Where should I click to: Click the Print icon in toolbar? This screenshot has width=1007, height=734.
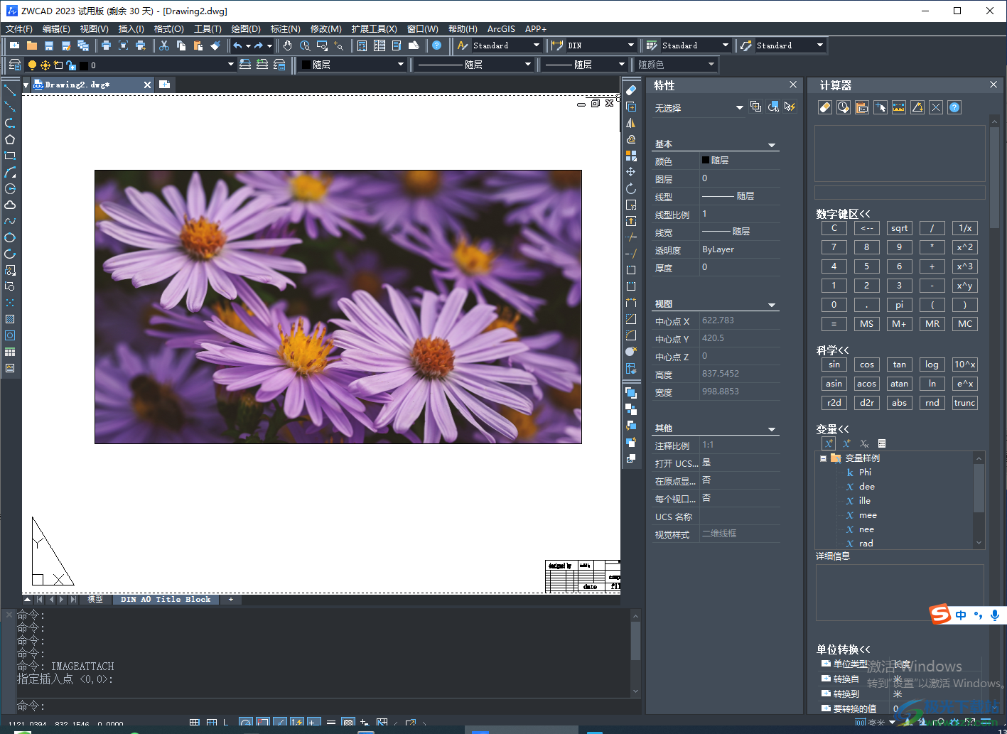click(106, 45)
